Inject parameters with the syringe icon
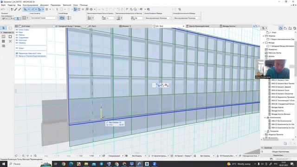The width and height of the screenshot is (297, 167). [19, 9]
